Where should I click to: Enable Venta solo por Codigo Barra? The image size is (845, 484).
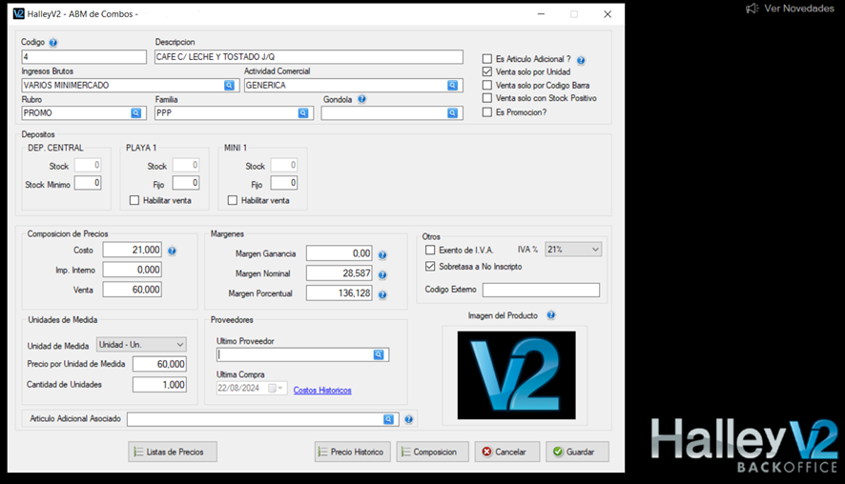pyautogui.click(x=487, y=85)
